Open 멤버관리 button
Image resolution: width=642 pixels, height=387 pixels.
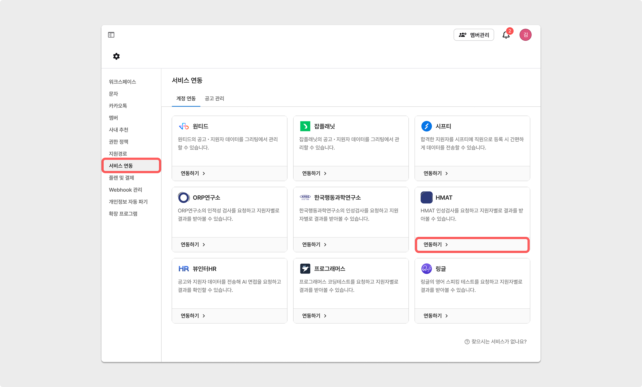tap(474, 35)
